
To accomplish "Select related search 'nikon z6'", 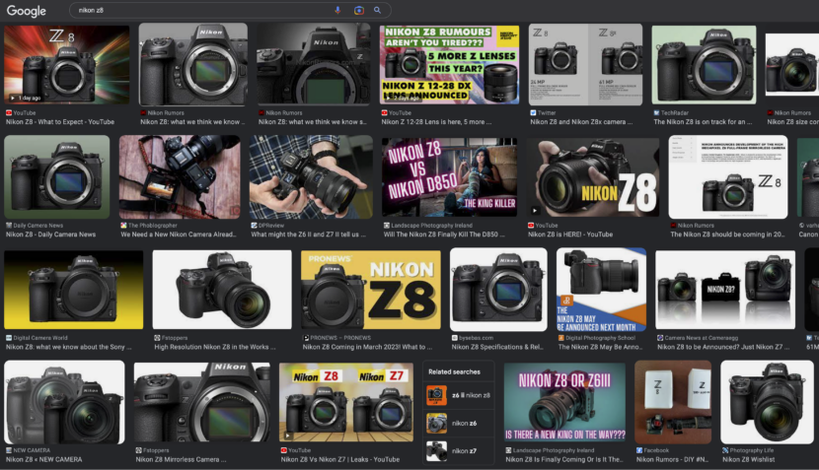I will pyautogui.click(x=459, y=423).
